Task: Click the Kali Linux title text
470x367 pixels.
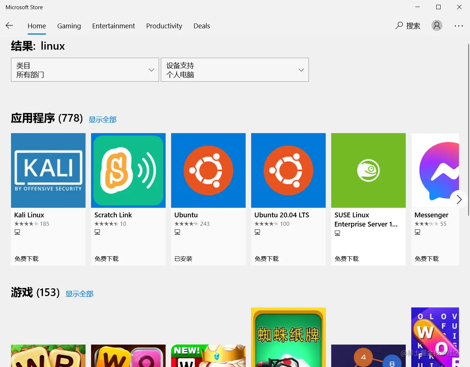Action: 29,215
